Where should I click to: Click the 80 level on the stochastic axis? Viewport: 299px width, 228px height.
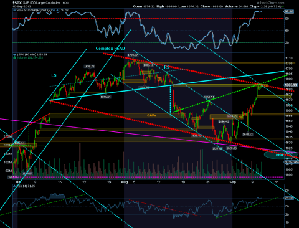287,19
